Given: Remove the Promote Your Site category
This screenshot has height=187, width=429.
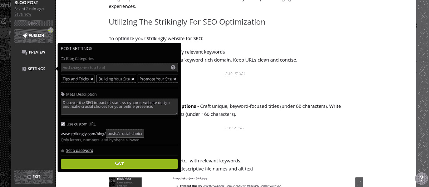Looking at the screenshot, I should coord(175,79).
